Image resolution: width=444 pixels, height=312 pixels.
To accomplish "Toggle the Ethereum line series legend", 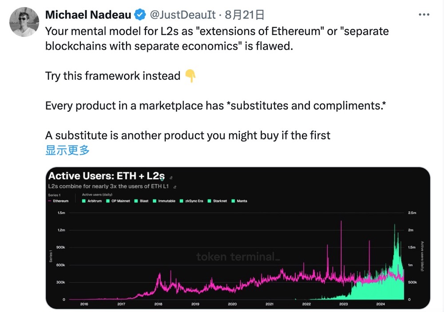I will pos(58,201).
